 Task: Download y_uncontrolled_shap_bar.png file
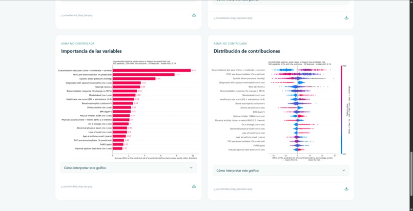click(194, 186)
